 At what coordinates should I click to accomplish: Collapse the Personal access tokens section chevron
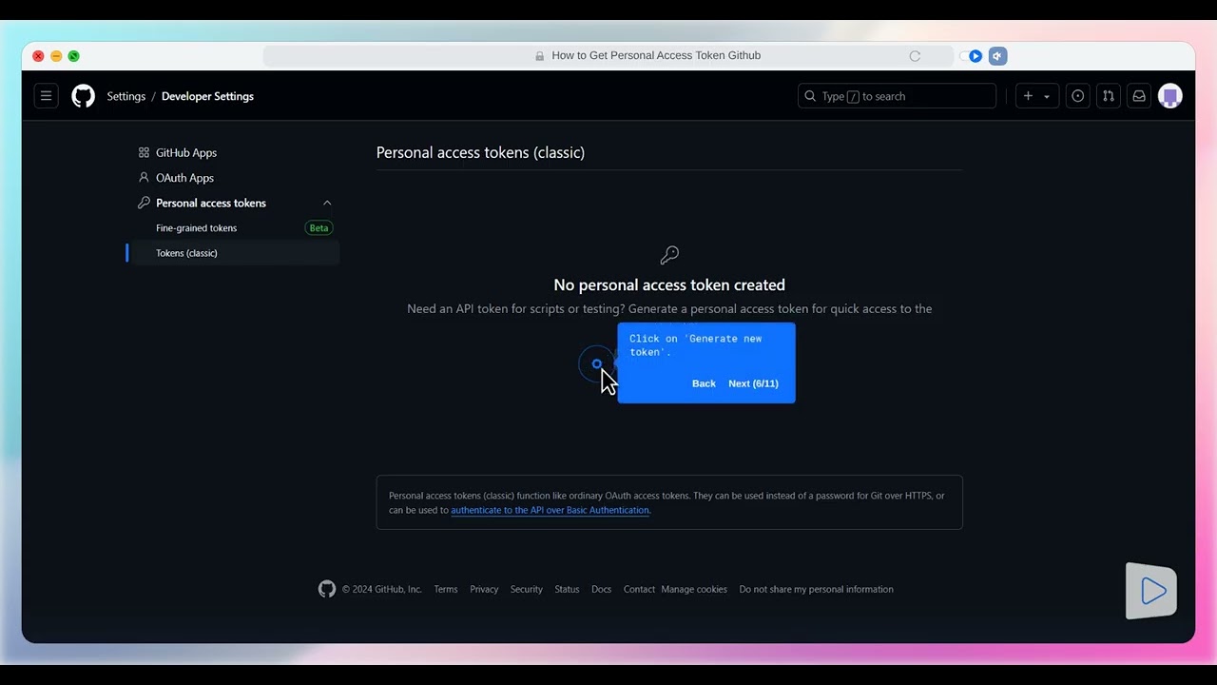click(x=327, y=203)
